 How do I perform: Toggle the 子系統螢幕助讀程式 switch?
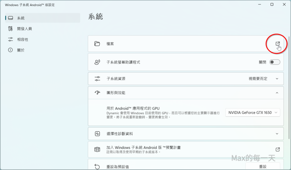point(275,62)
